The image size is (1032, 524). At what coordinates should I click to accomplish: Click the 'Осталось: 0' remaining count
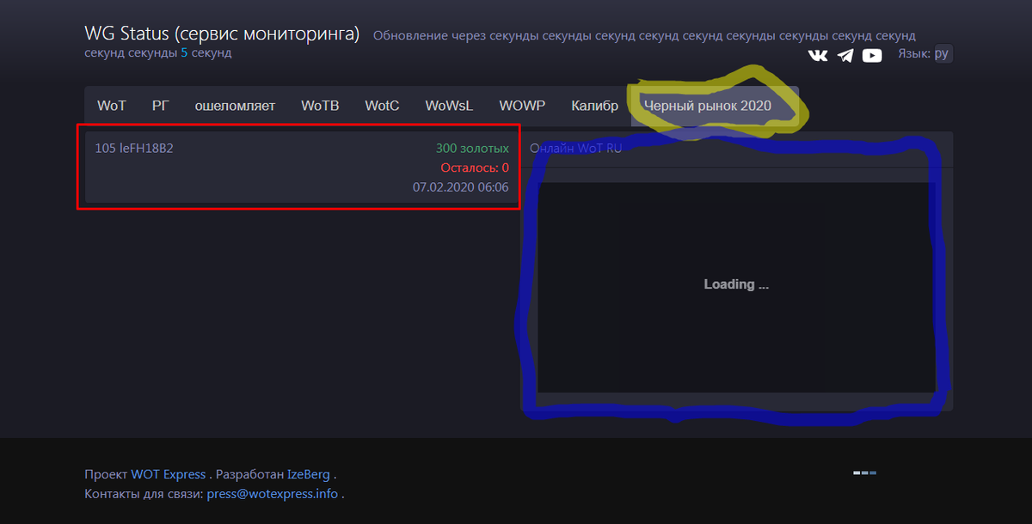click(475, 168)
